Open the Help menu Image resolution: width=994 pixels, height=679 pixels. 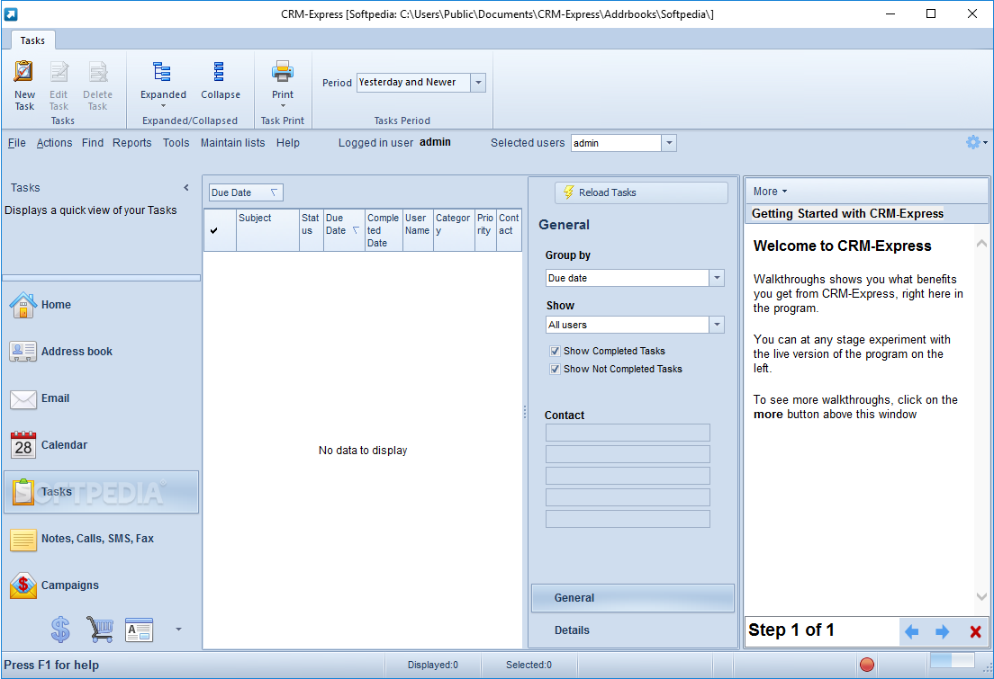[288, 143]
